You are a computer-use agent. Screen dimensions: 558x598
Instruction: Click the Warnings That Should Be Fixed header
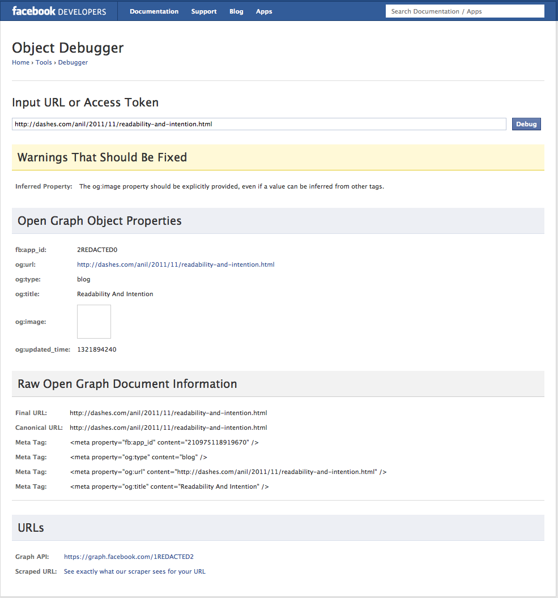point(102,157)
